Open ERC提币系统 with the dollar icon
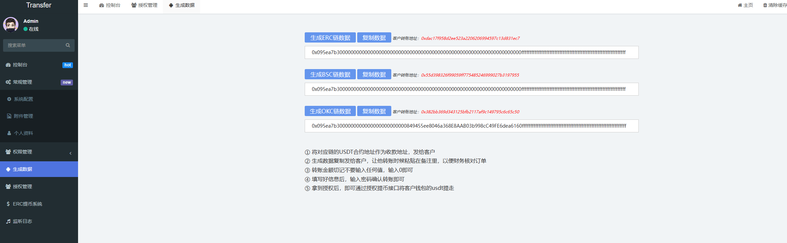Viewport: 787px width, 243px height. coord(27,204)
